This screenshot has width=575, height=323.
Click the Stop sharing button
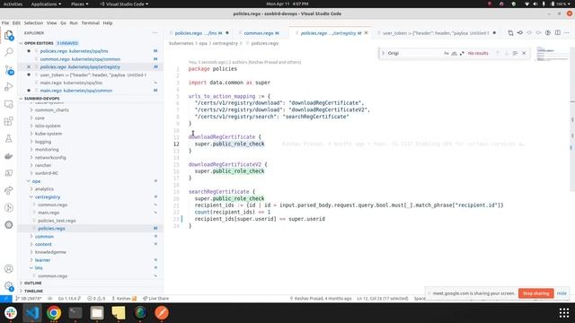[535, 293]
